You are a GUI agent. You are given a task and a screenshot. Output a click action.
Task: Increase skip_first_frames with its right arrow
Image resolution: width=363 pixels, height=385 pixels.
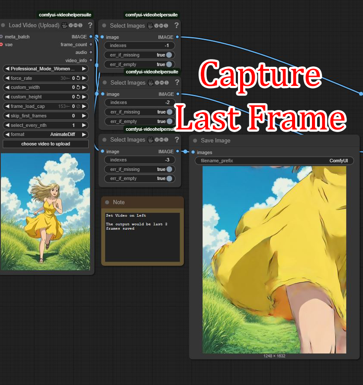[x=84, y=116]
